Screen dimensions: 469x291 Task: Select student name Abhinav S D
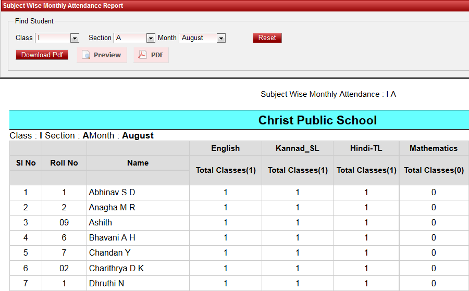tap(112, 193)
